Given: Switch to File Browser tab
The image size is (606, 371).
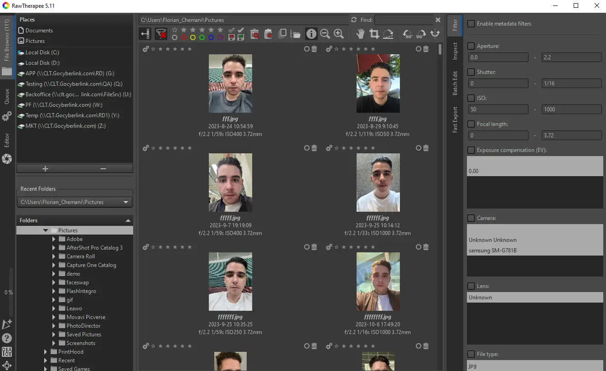Looking at the screenshot, I should pos(7,46).
